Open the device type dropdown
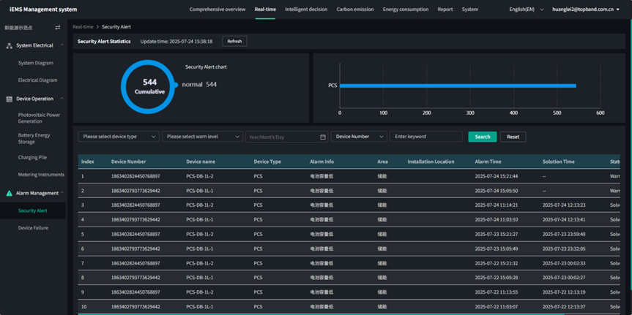Image resolution: width=632 pixels, height=315 pixels. (119, 137)
